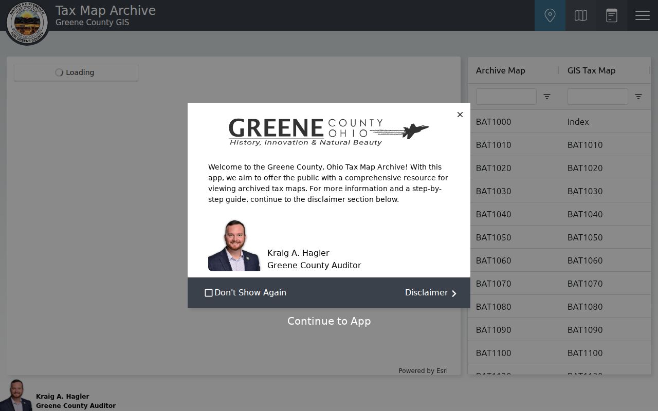658x411 pixels.
Task: Select the BAT1000 archive map row
Action: click(493, 122)
